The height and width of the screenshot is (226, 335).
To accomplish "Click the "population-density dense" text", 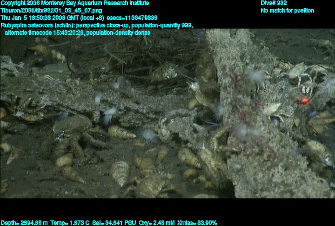I will 118,33.
